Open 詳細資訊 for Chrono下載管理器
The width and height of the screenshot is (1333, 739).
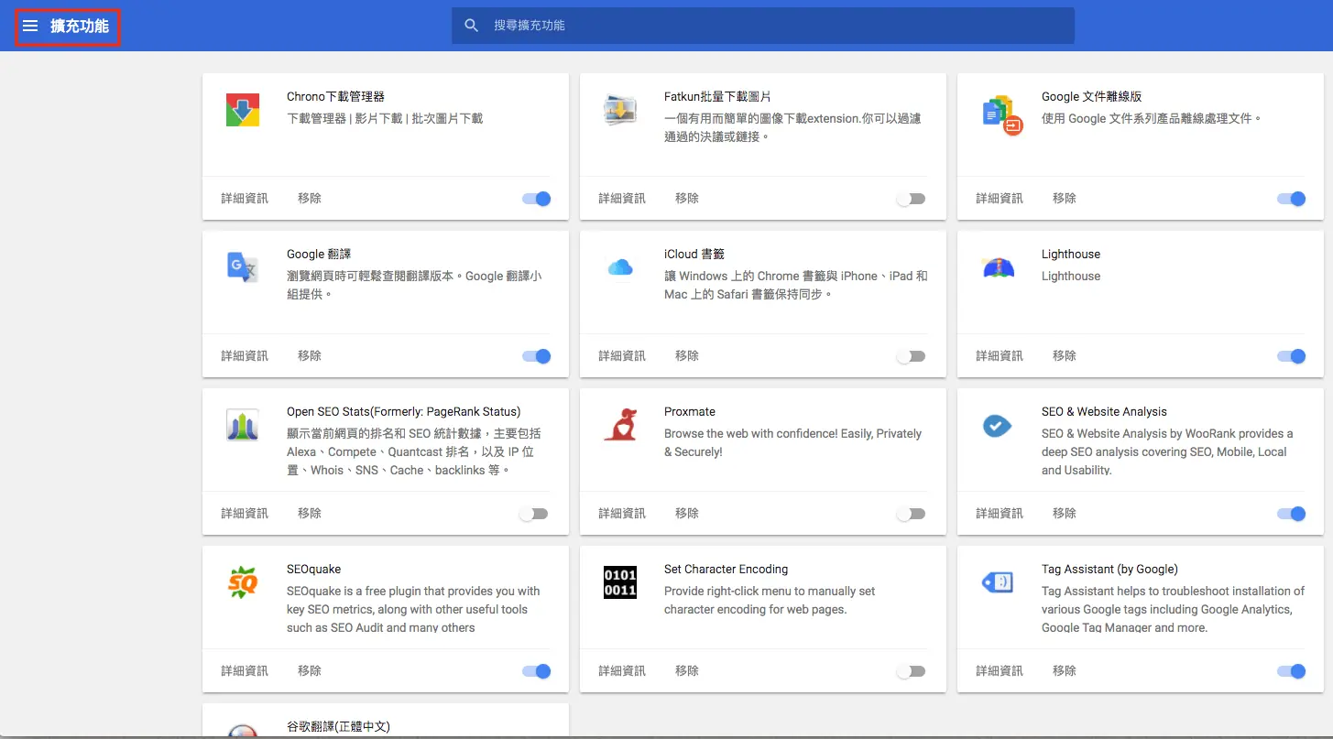click(245, 198)
